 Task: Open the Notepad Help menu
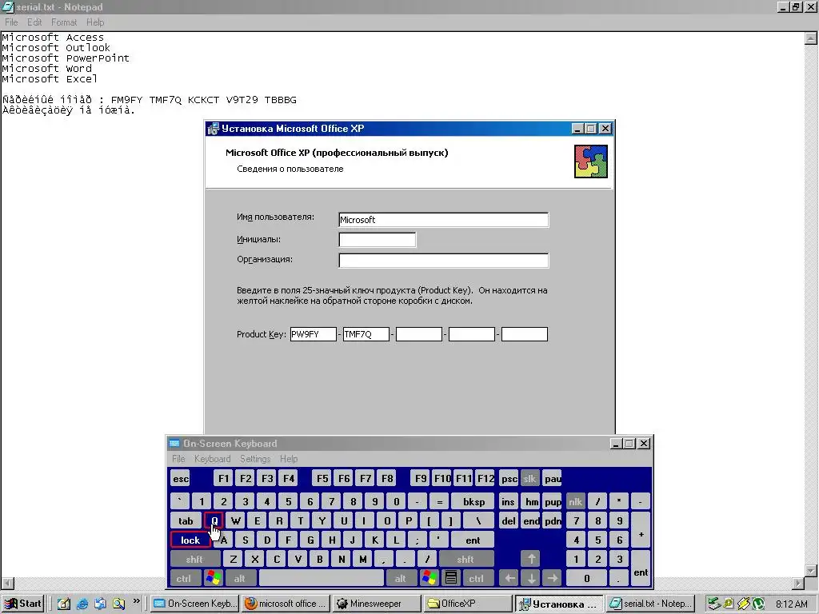(95, 22)
